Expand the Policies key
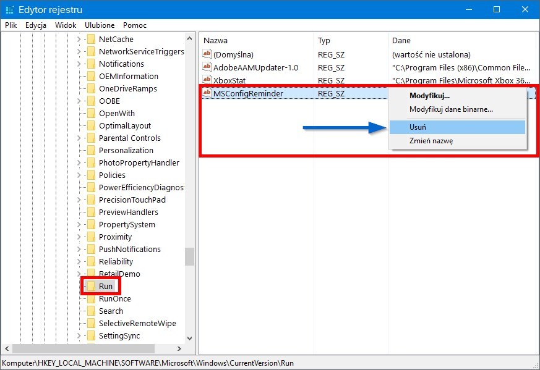This screenshot has height=370, width=540. (x=79, y=175)
